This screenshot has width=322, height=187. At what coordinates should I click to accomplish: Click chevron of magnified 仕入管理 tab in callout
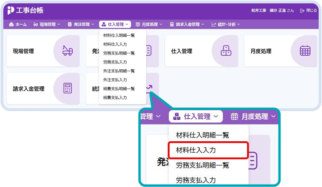(x=215, y=116)
